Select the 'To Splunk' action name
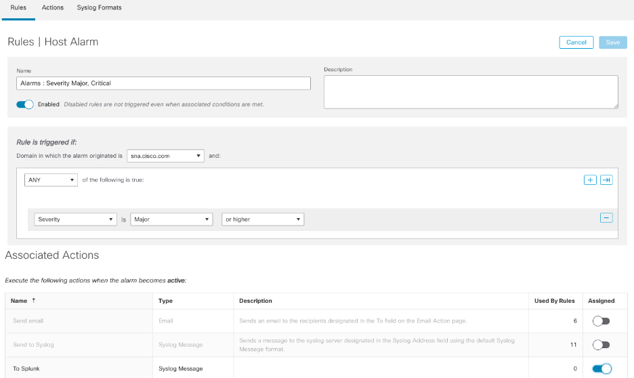Image resolution: width=634 pixels, height=378 pixels. (26, 369)
